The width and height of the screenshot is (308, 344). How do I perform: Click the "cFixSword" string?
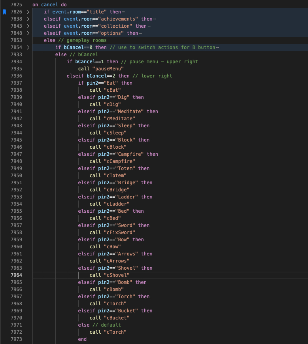[119, 232]
